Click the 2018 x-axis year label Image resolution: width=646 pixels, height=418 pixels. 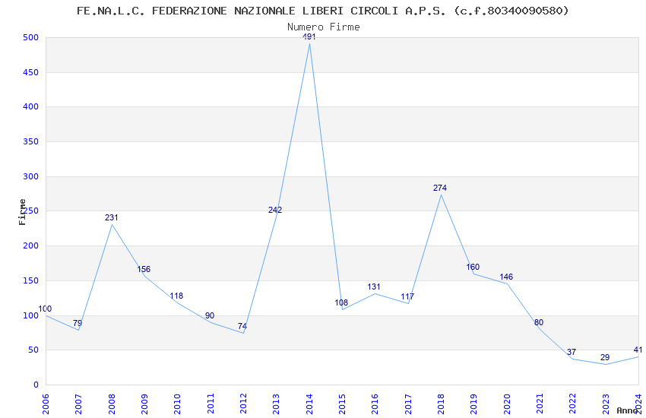tap(441, 404)
